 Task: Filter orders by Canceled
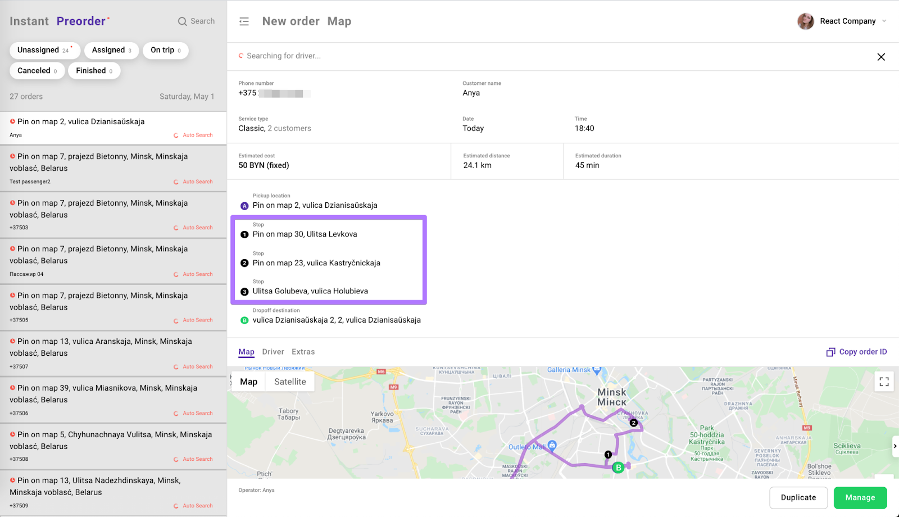[x=37, y=71]
